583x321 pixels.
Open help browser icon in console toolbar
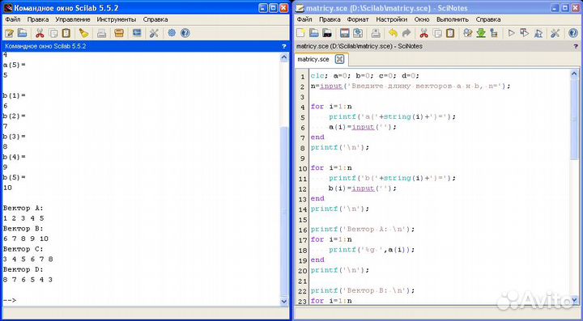tap(185, 33)
